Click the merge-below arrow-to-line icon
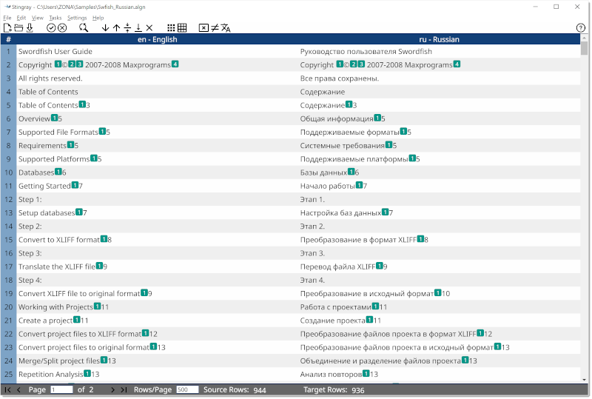 tap(138, 27)
